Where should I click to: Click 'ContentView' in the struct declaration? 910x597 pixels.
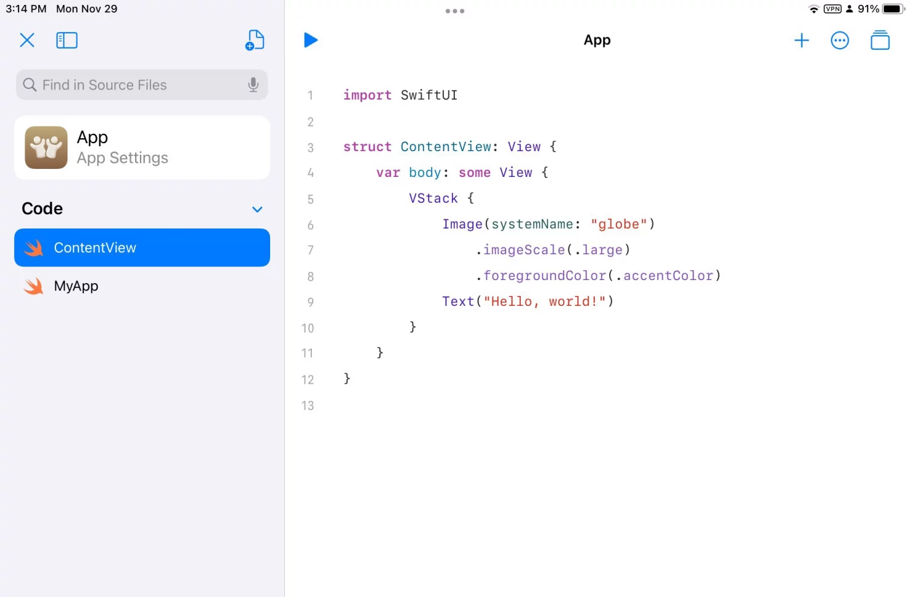click(x=446, y=147)
